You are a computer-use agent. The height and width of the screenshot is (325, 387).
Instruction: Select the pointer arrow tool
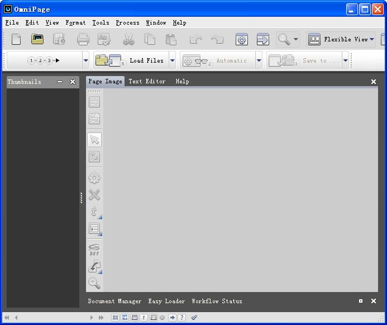click(94, 140)
